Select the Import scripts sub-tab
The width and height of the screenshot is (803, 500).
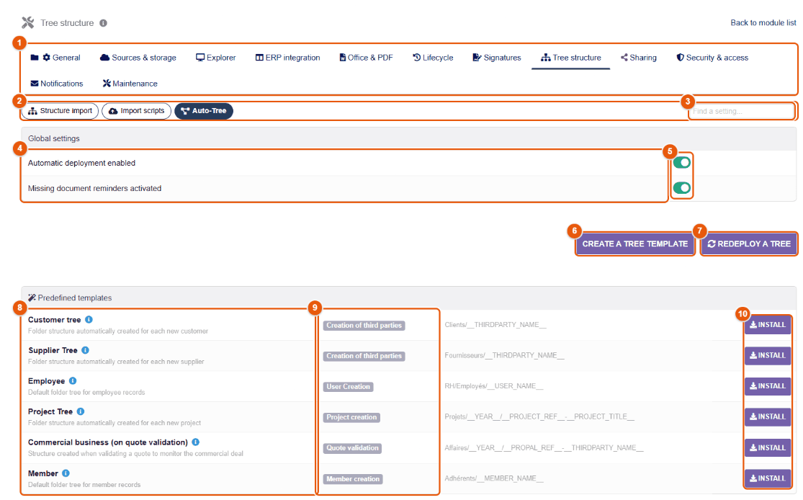(x=137, y=111)
